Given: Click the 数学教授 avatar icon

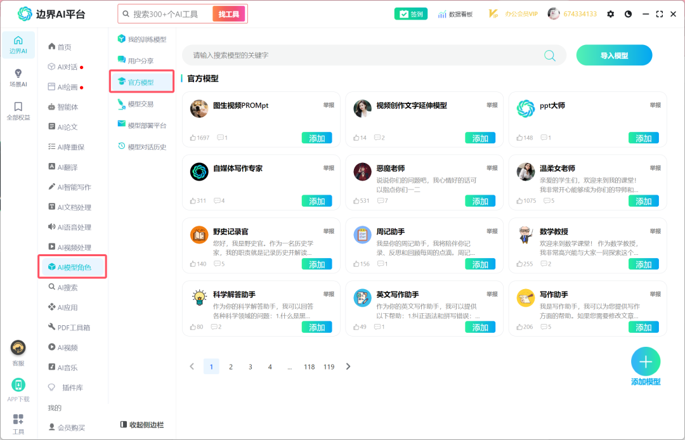Looking at the screenshot, I should pos(526,235).
